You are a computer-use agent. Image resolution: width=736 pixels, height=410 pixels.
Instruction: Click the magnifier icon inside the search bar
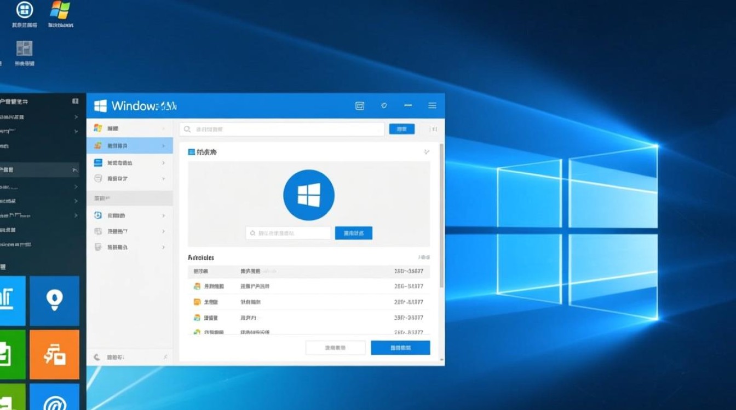[188, 129]
